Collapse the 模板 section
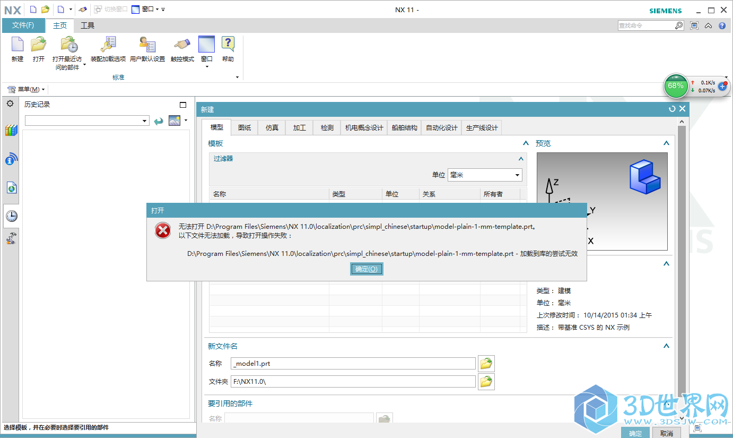The height and width of the screenshot is (438, 733). 526,143
